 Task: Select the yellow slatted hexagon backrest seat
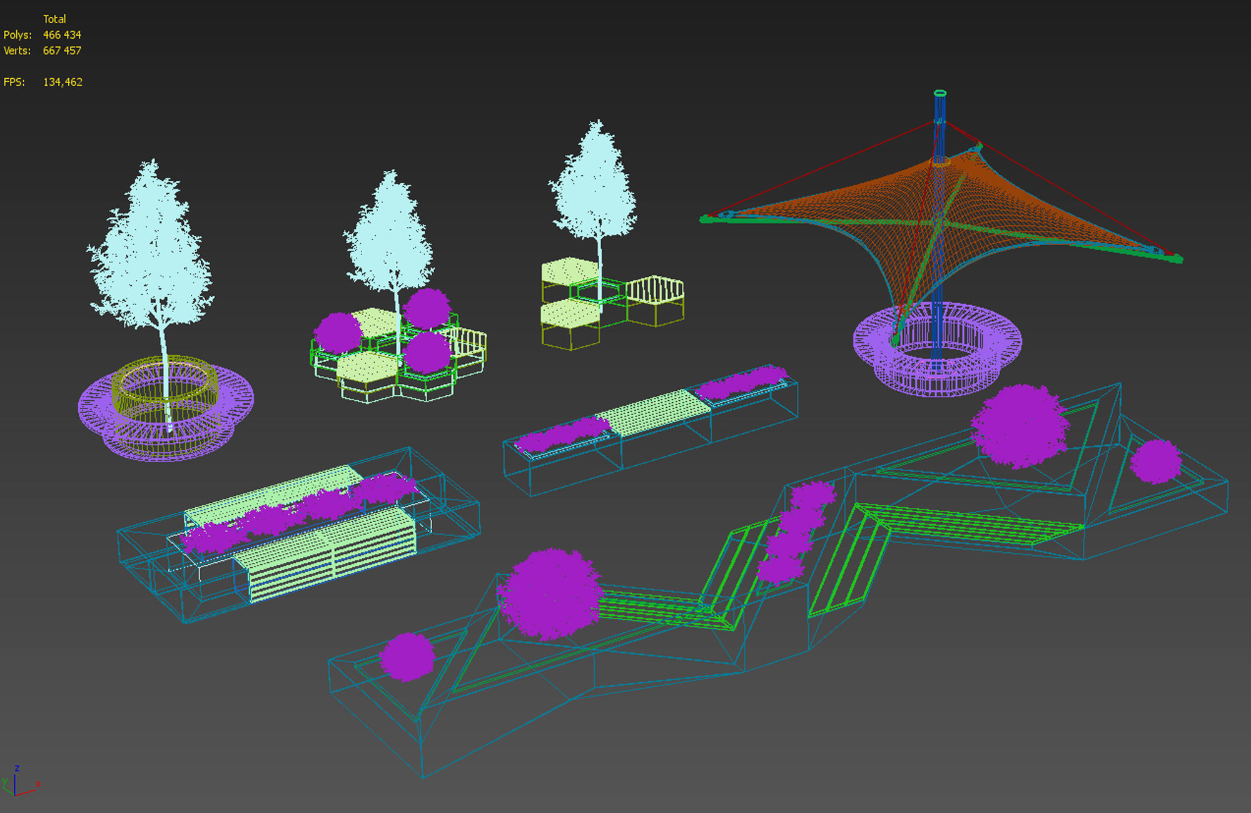pos(655,299)
